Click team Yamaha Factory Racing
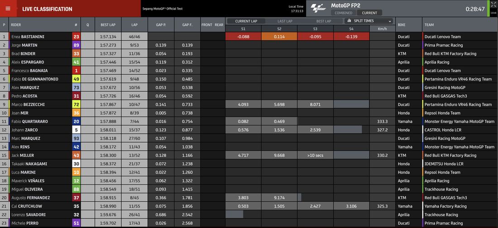This screenshot has height=228, width=498. point(445,206)
